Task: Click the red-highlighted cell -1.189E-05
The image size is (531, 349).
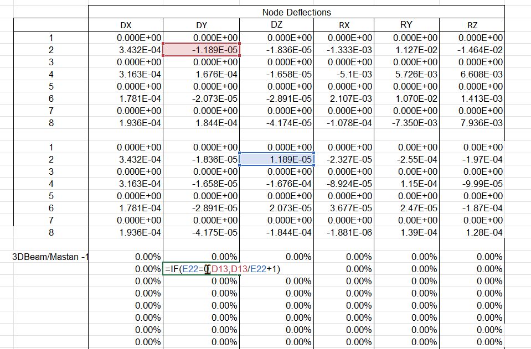Action: 202,50
